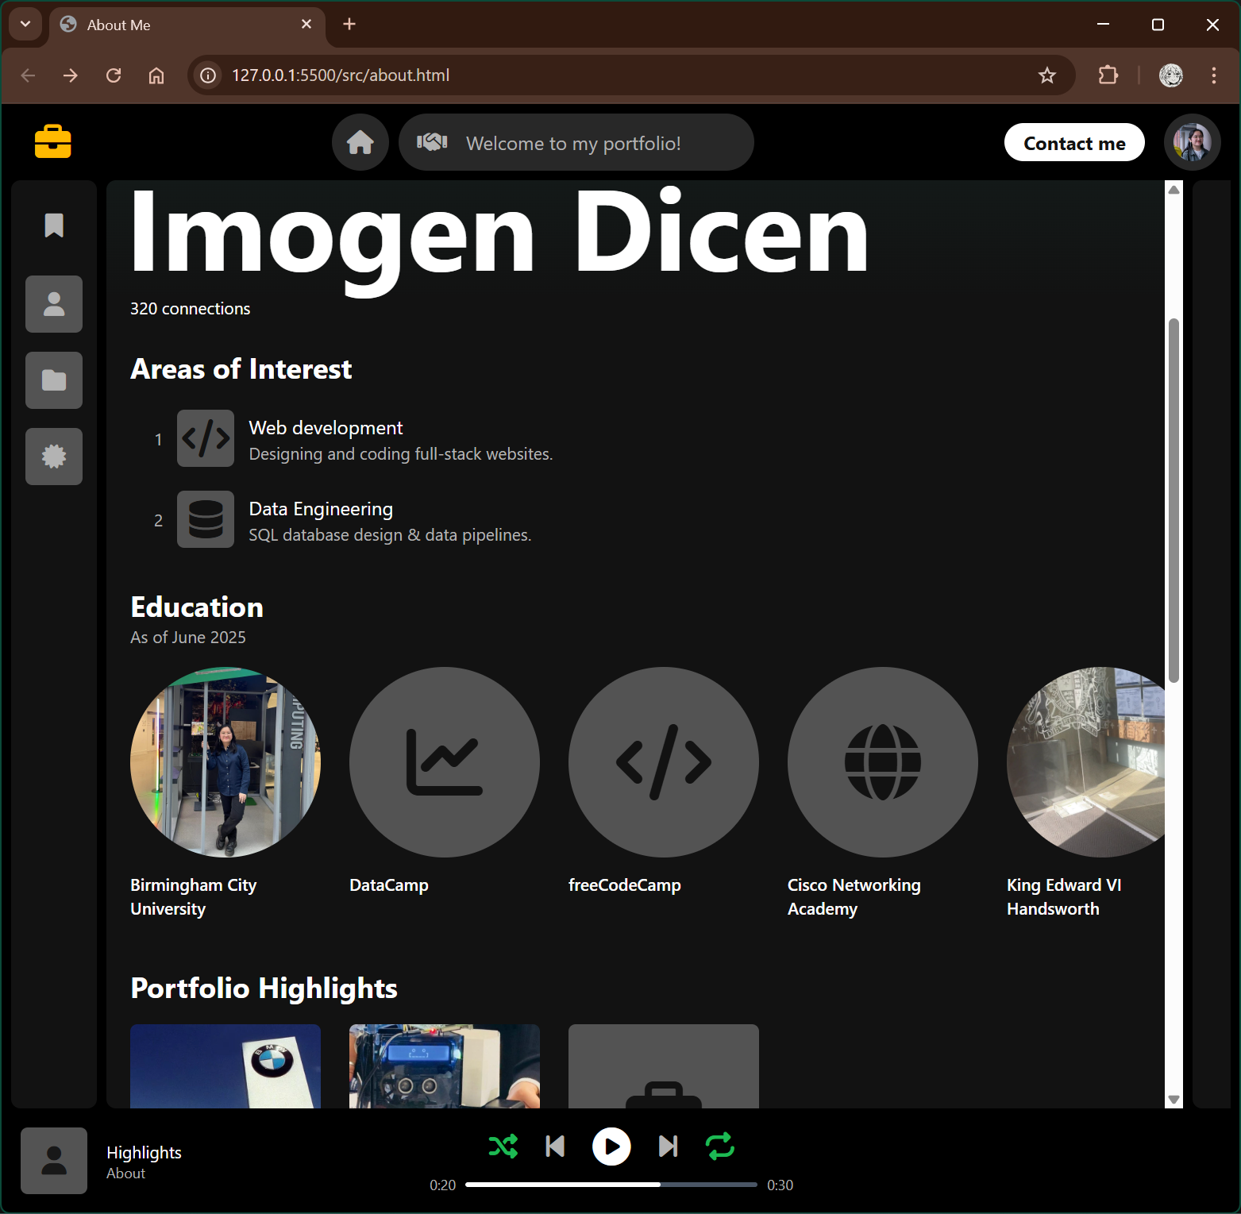Open Chrome extensions puzzle icon
The width and height of the screenshot is (1241, 1214).
[1108, 75]
